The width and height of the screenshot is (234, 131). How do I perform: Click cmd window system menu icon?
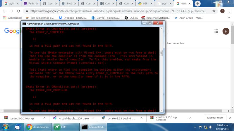(24, 24)
